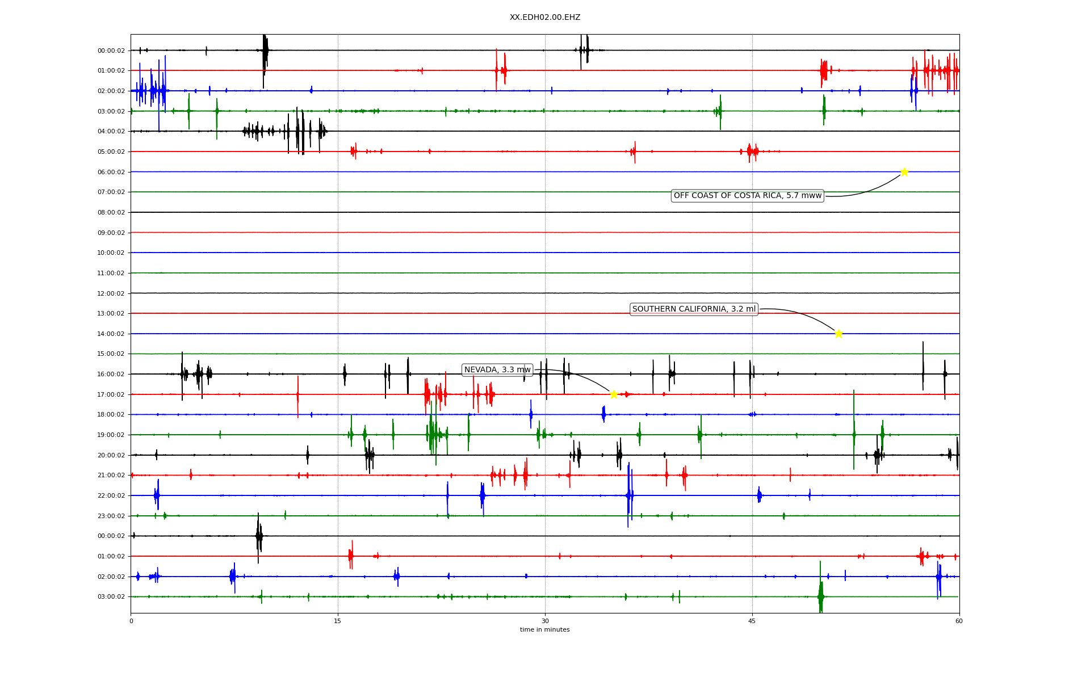Click the 20:00:02 trace time label
Image resolution: width=1090 pixels, height=681 pixels.
coord(111,455)
